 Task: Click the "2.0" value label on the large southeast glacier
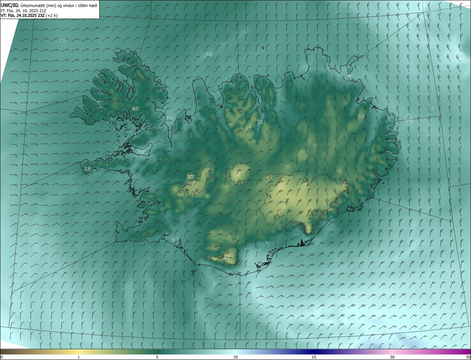280,187
